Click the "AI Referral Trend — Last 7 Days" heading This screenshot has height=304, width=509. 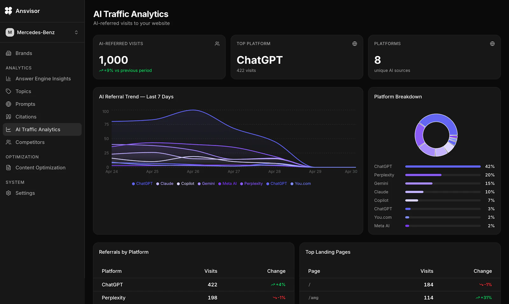136,97
